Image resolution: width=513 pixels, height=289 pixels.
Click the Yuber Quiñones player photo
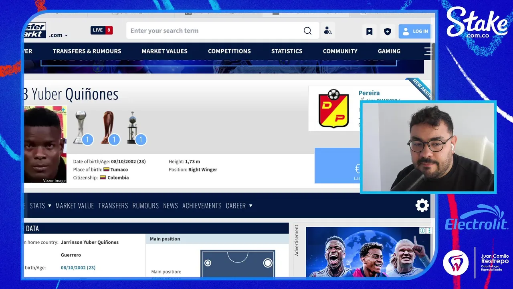pyautogui.click(x=45, y=144)
